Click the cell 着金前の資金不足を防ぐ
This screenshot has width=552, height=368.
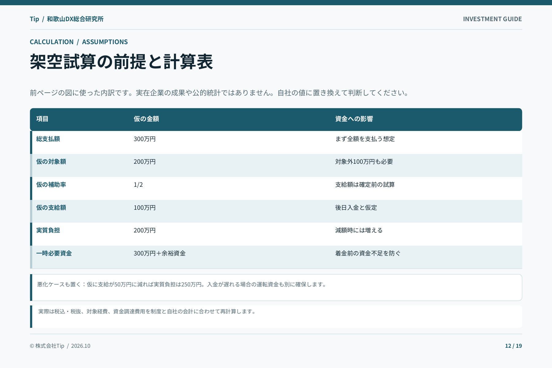click(368, 253)
